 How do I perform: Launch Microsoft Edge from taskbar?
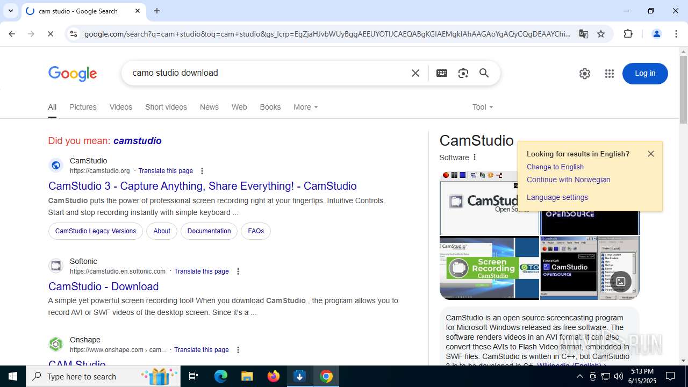pos(221,376)
